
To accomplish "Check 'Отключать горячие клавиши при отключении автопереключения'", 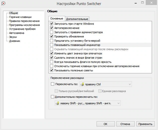I will 52,66.
